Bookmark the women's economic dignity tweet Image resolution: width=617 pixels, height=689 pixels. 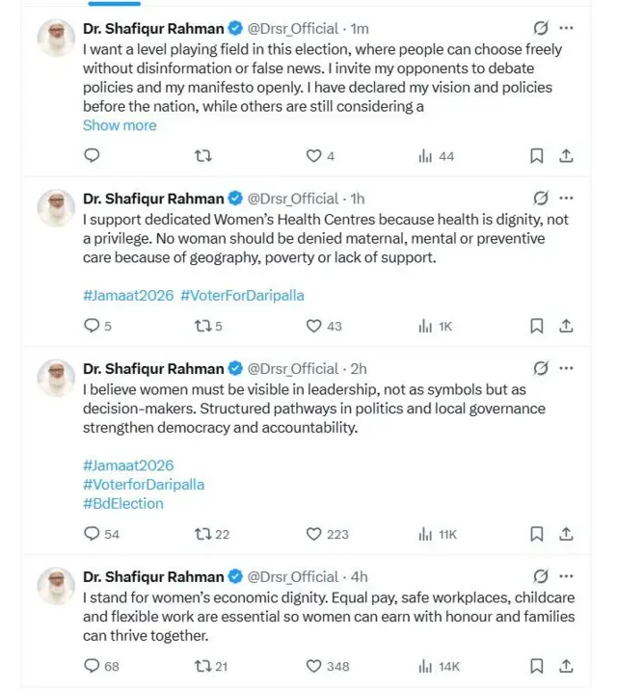click(x=537, y=666)
